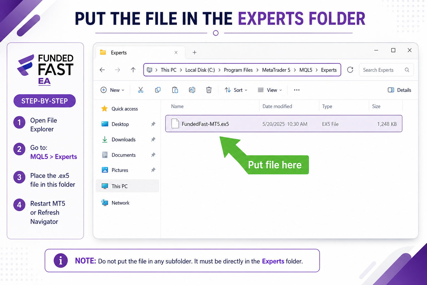
Task: Click the Delete trash icon
Action: 209,90
